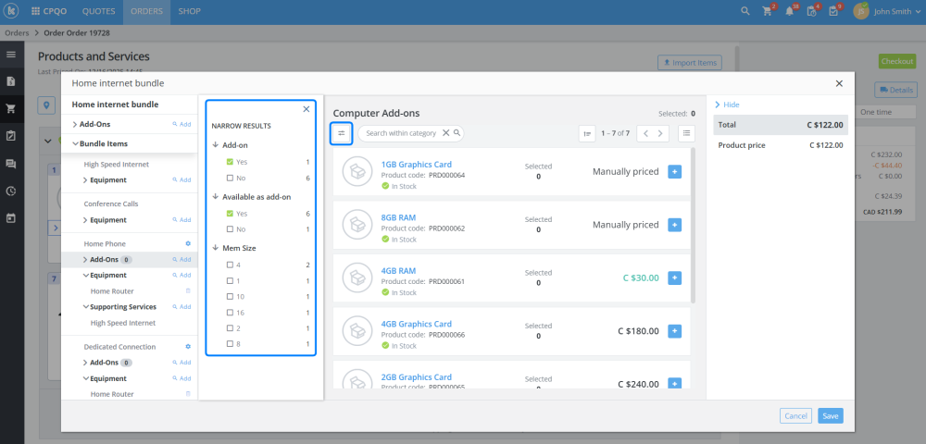Open the clipboard-check tasks icon with badge 9
Viewport: 926px width, 444px height.
(833, 11)
